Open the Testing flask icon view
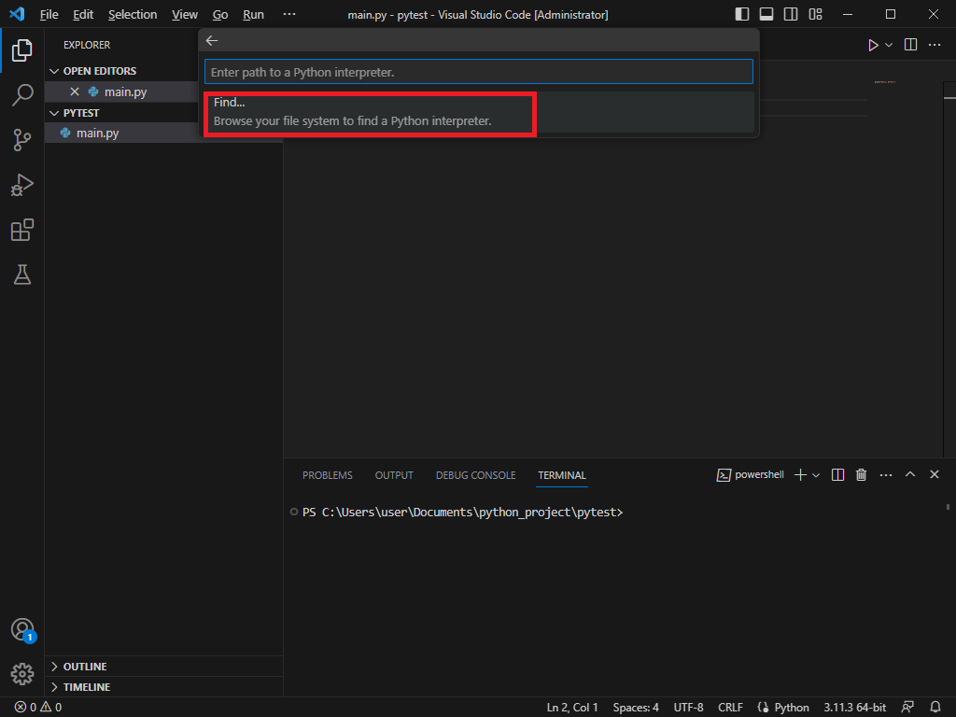Image resolution: width=956 pixels, height=717 pixels. [22, 274]
